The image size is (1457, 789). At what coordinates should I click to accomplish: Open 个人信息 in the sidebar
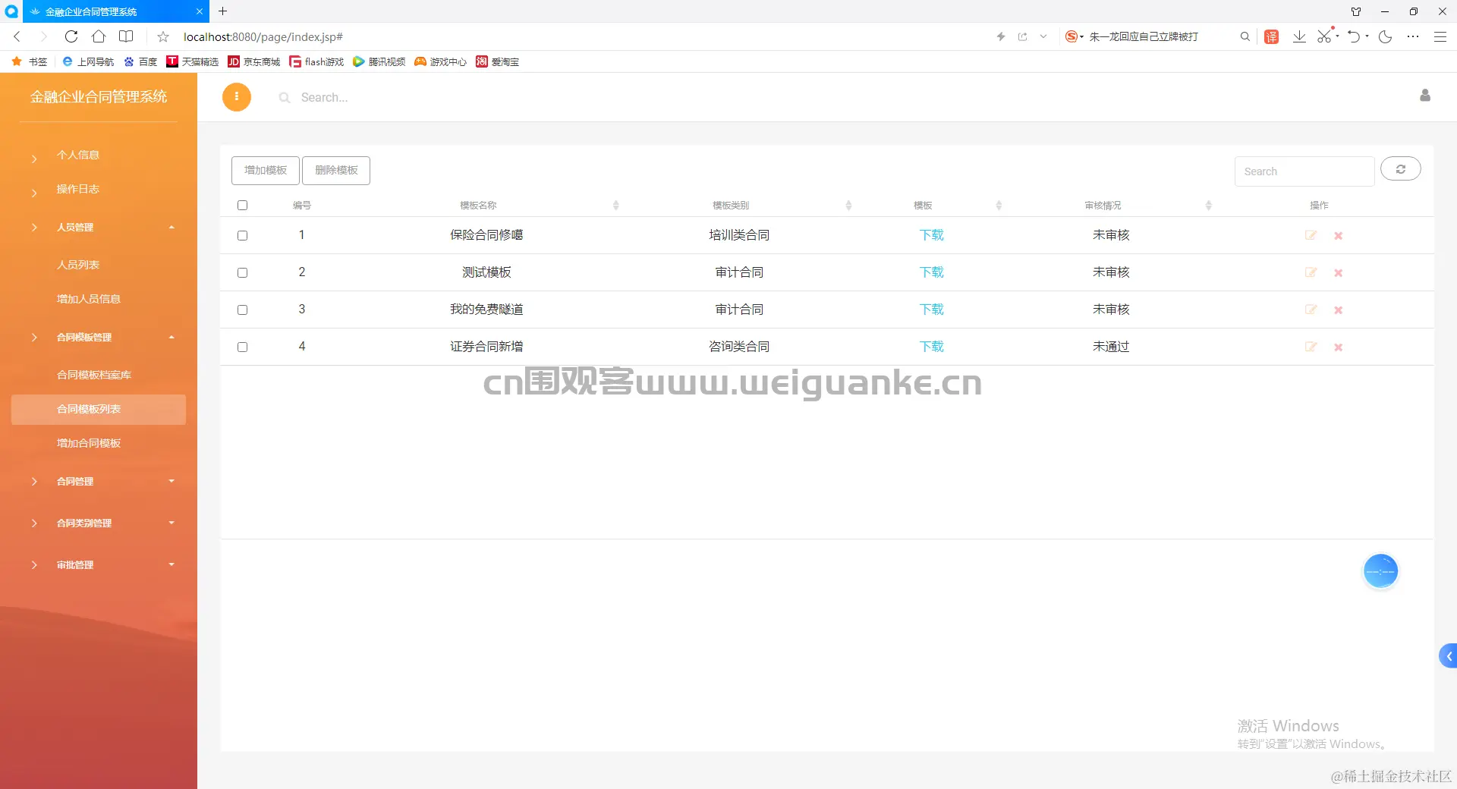tap(78, 155)
